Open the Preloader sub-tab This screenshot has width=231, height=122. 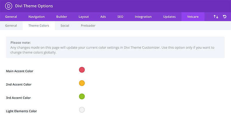[x=88, y=25]
